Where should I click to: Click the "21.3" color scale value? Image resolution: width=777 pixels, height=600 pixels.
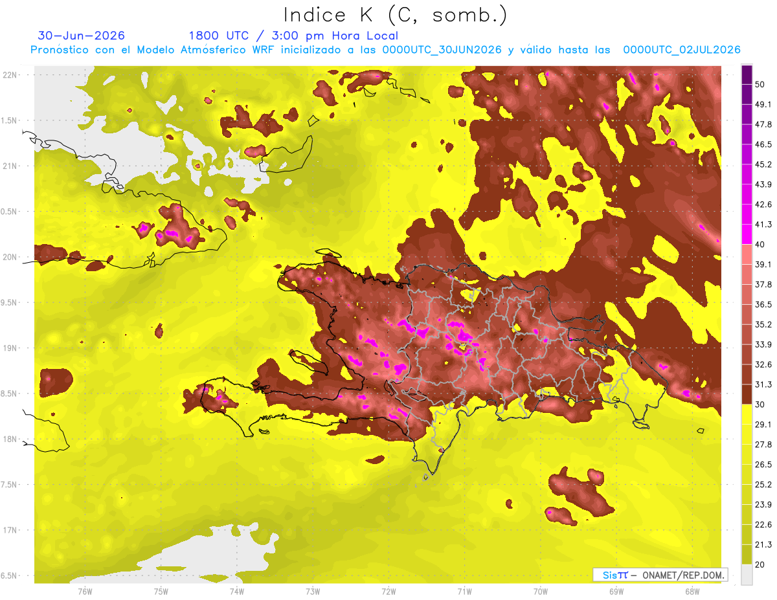(x=763, y=544)
